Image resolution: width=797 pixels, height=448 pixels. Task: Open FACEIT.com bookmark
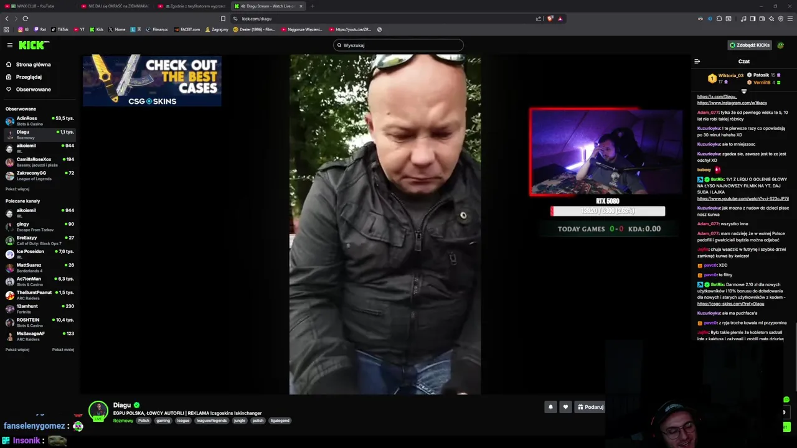tap(187, 29)
